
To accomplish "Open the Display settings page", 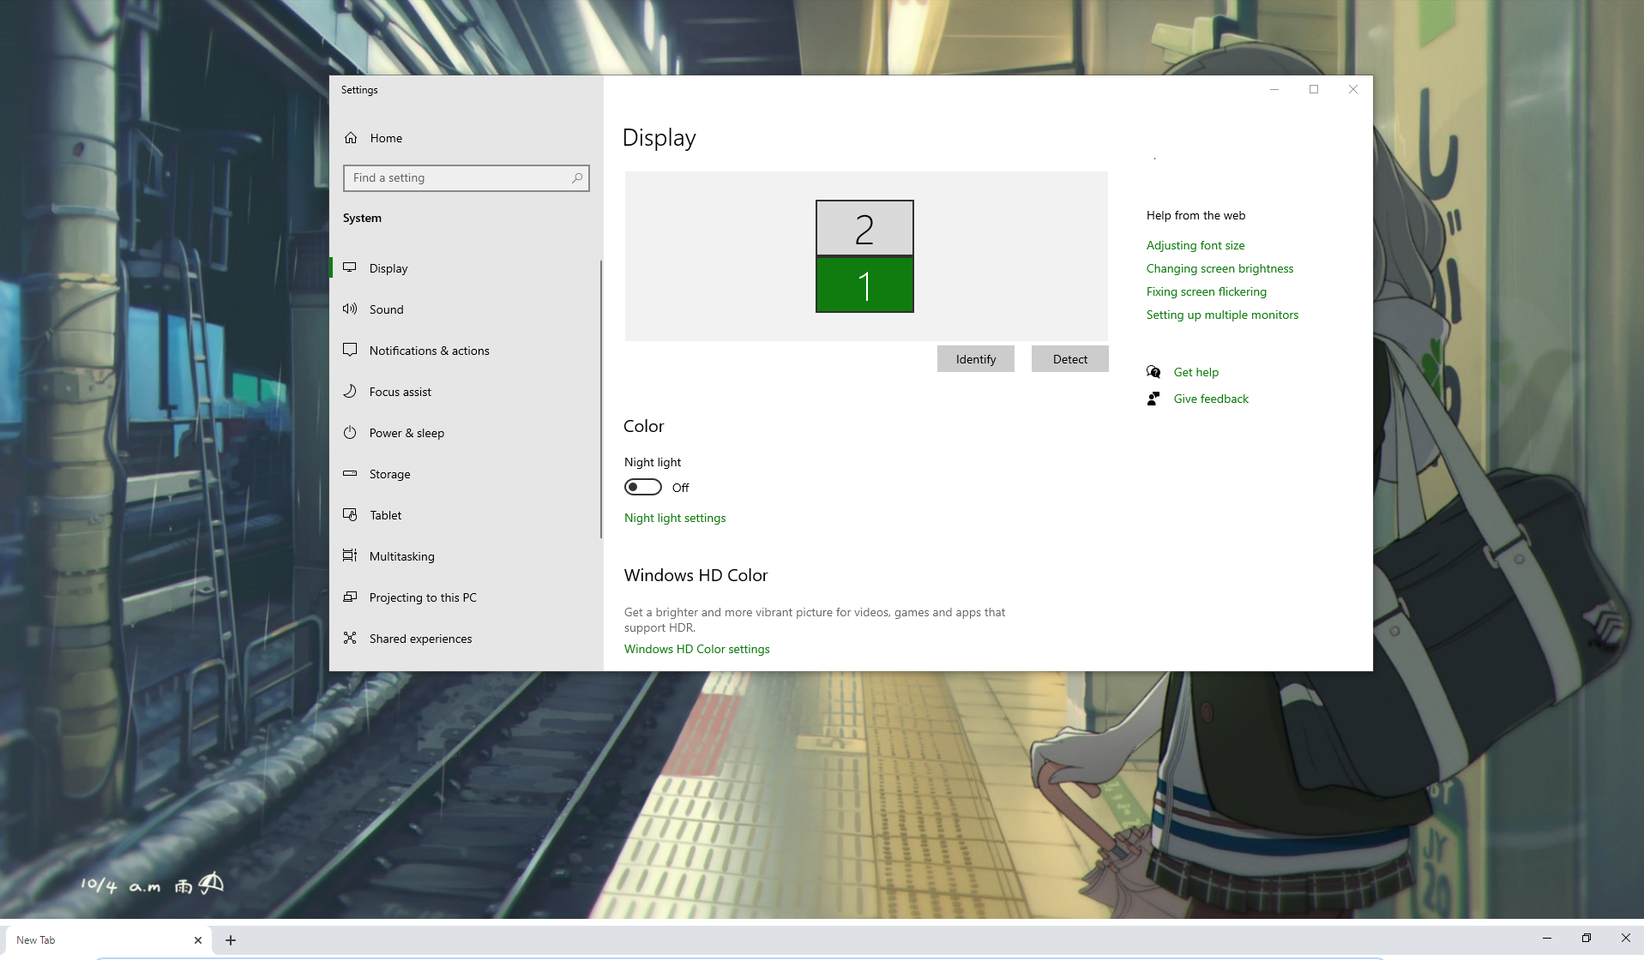I will tap(466, 268).
